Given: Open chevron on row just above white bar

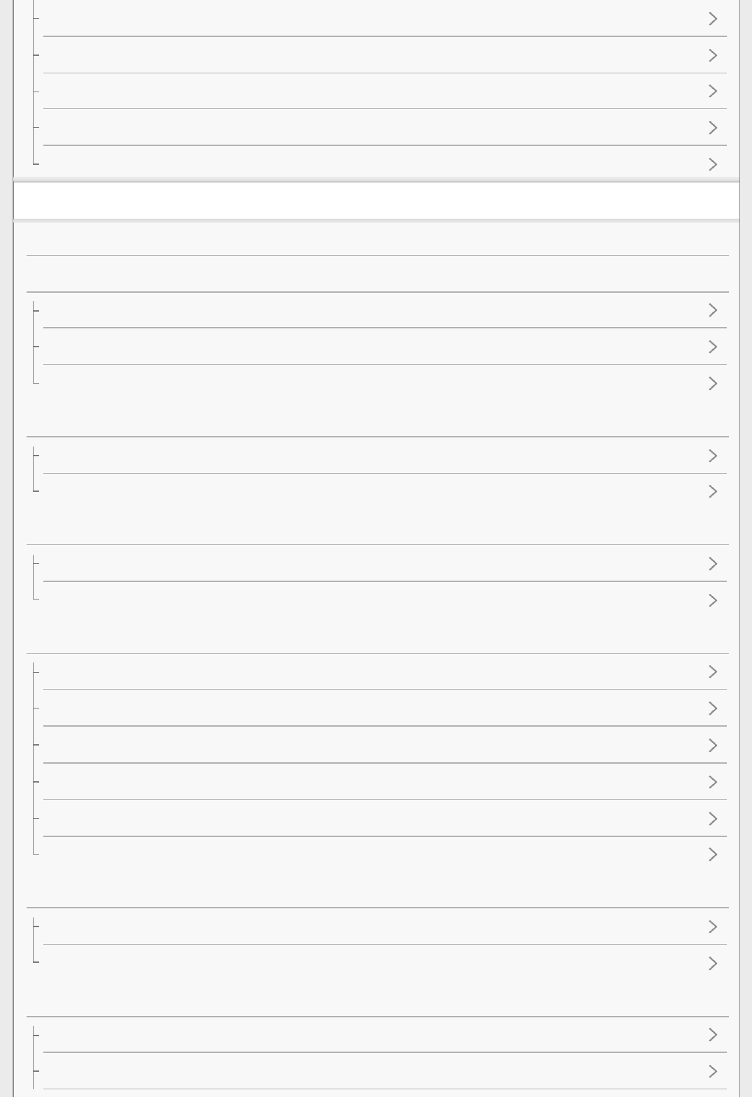Looking at the screenshot, I should point(712,164).
